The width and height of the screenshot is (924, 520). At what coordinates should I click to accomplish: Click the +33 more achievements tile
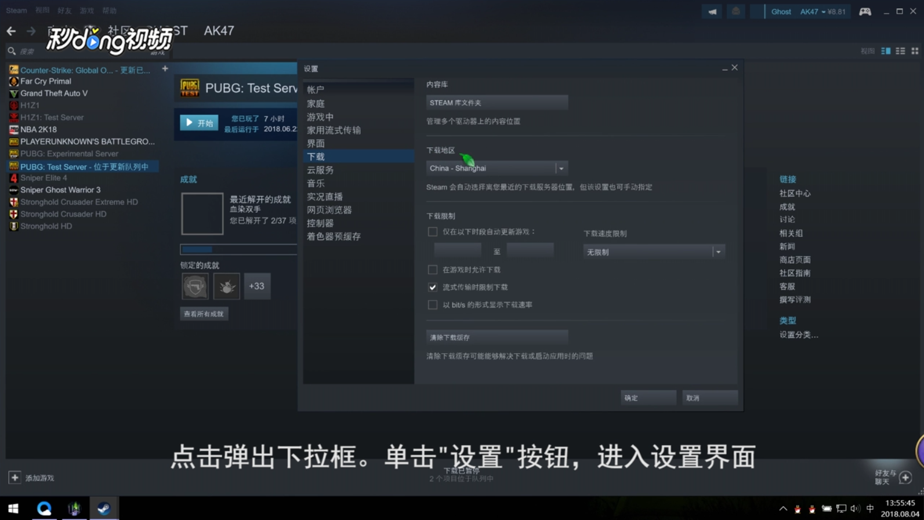(257, 286)
